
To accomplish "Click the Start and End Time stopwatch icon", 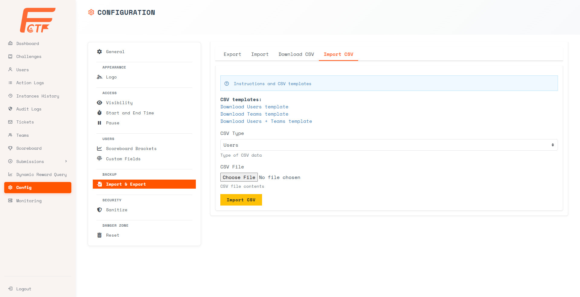I will (x=99, y=113).
